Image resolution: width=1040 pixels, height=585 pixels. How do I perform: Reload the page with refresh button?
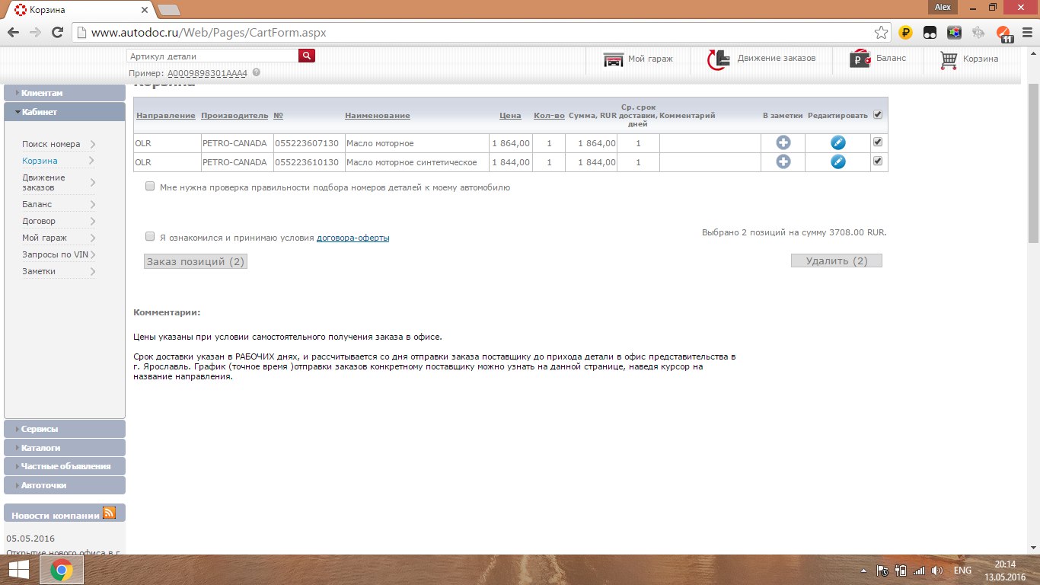[57, 33]
